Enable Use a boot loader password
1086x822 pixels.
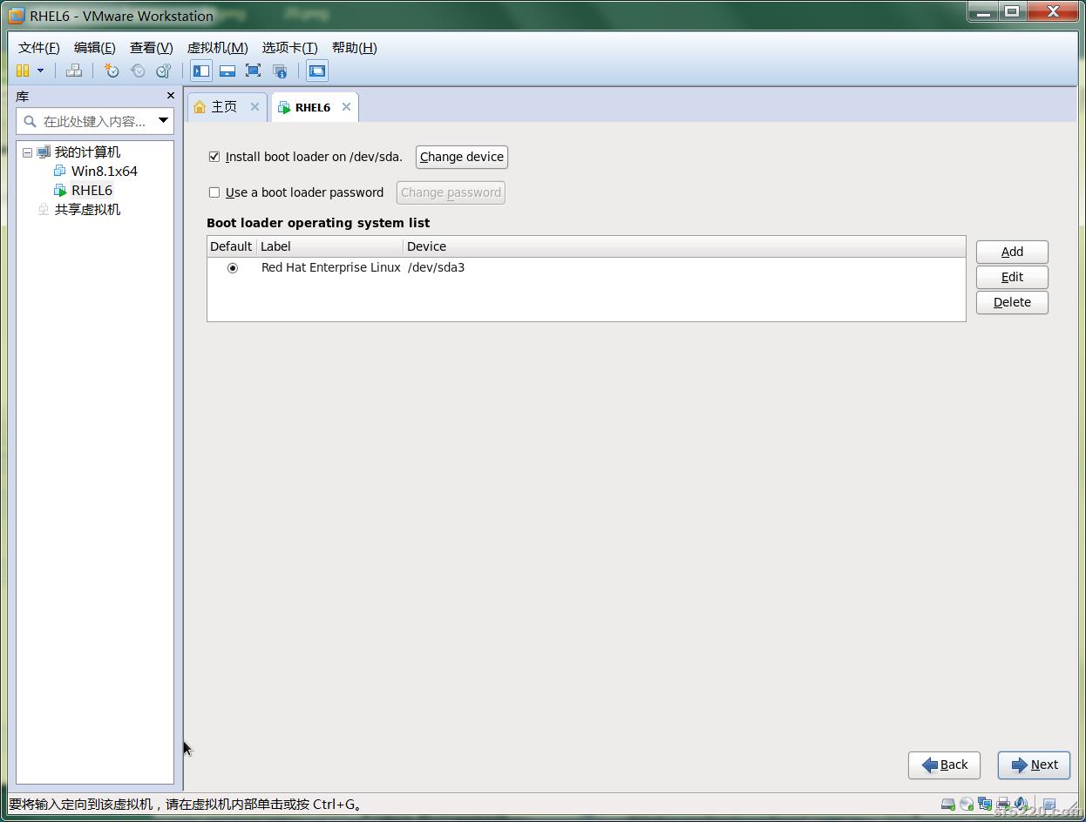point(214,192)
